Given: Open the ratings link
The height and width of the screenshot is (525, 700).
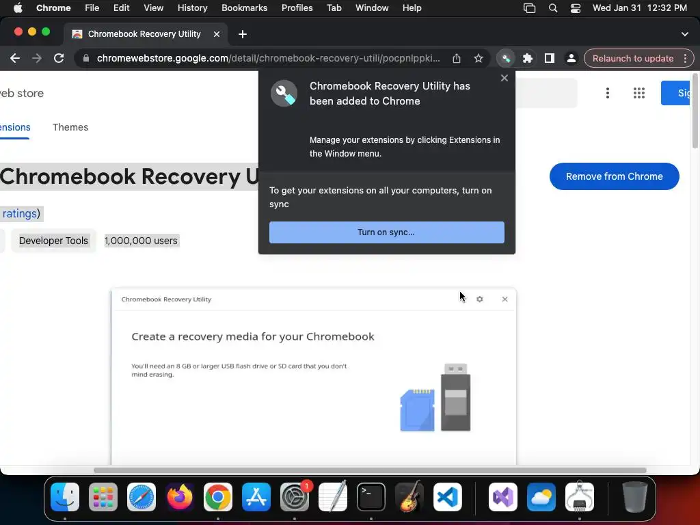Looking at the screenshot, I should tap(20, 213).
